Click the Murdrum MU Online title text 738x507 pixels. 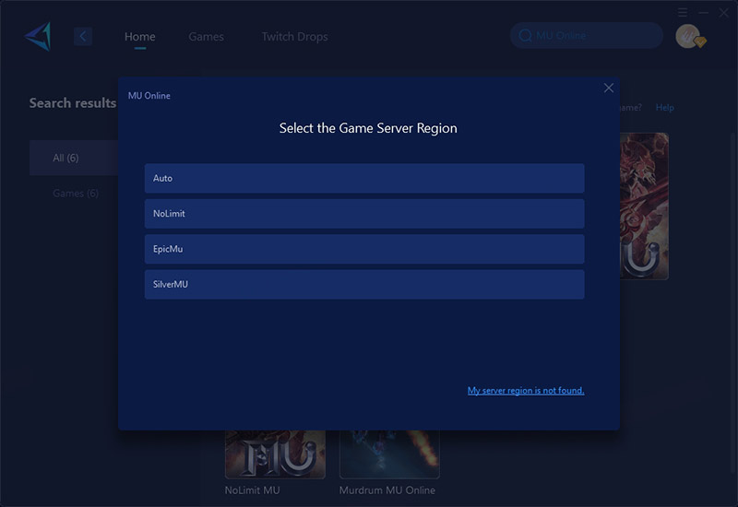pos(387,490)
